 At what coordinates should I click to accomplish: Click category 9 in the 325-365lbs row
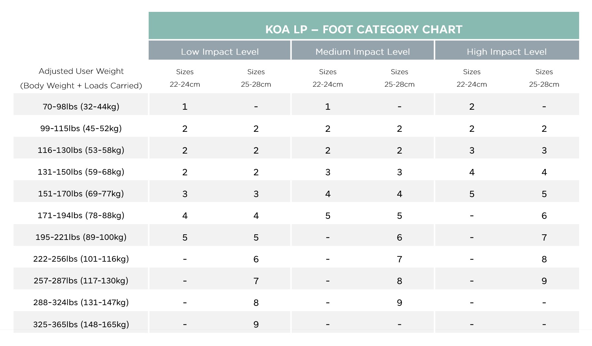(256, 325)
